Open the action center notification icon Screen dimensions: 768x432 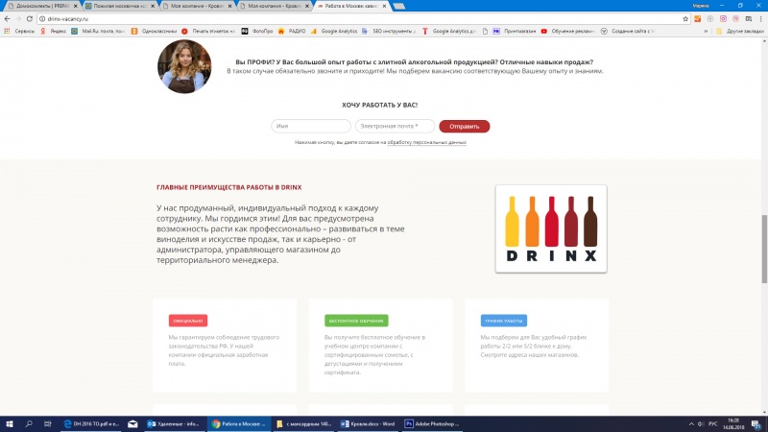(x=756, y=424)
